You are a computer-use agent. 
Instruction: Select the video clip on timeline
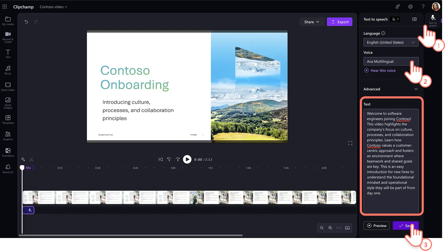(x=189, y=197)
